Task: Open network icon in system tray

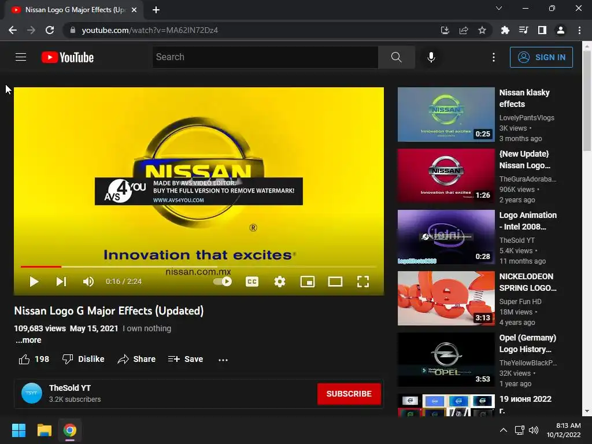Action: (520, 430)
